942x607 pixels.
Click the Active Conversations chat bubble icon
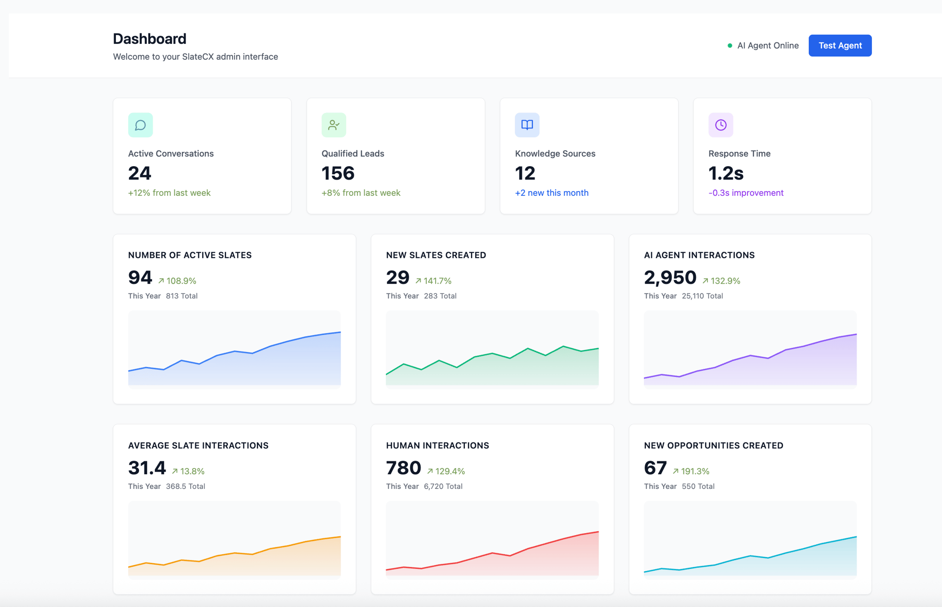(x=140, y=125)
